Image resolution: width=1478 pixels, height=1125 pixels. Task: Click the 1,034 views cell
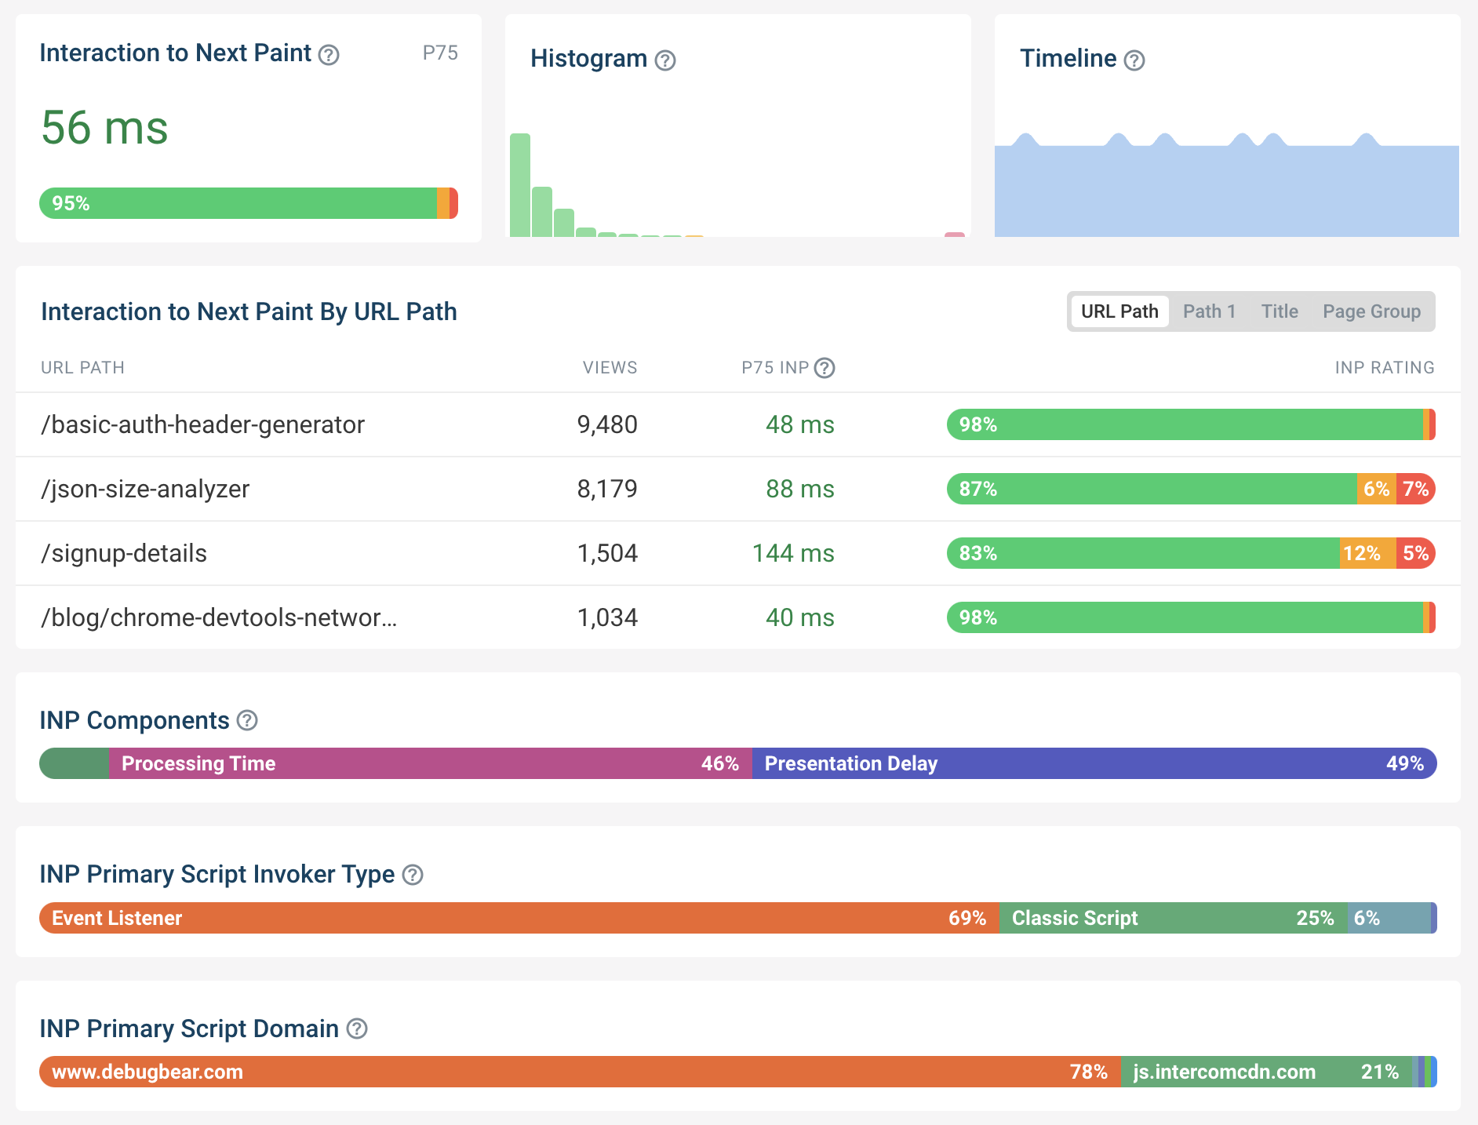pyautogui.click(x=607, y=617)
